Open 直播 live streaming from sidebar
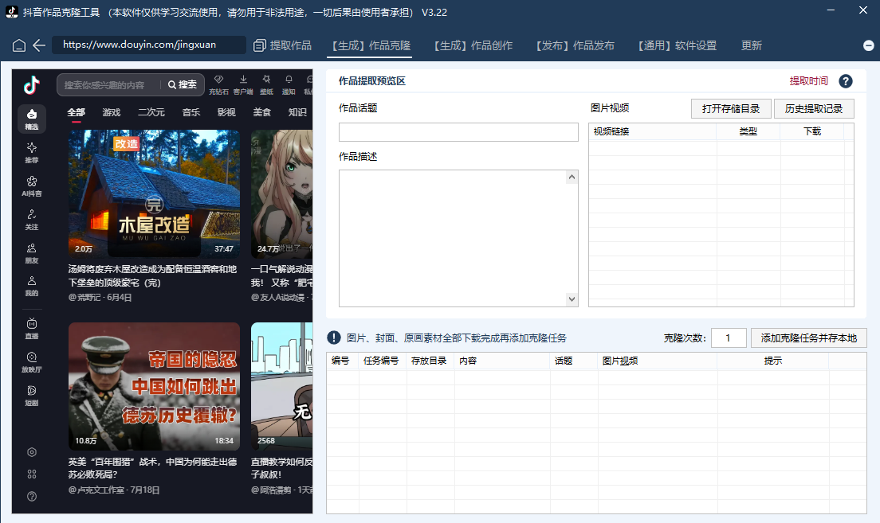 (32, 327)
